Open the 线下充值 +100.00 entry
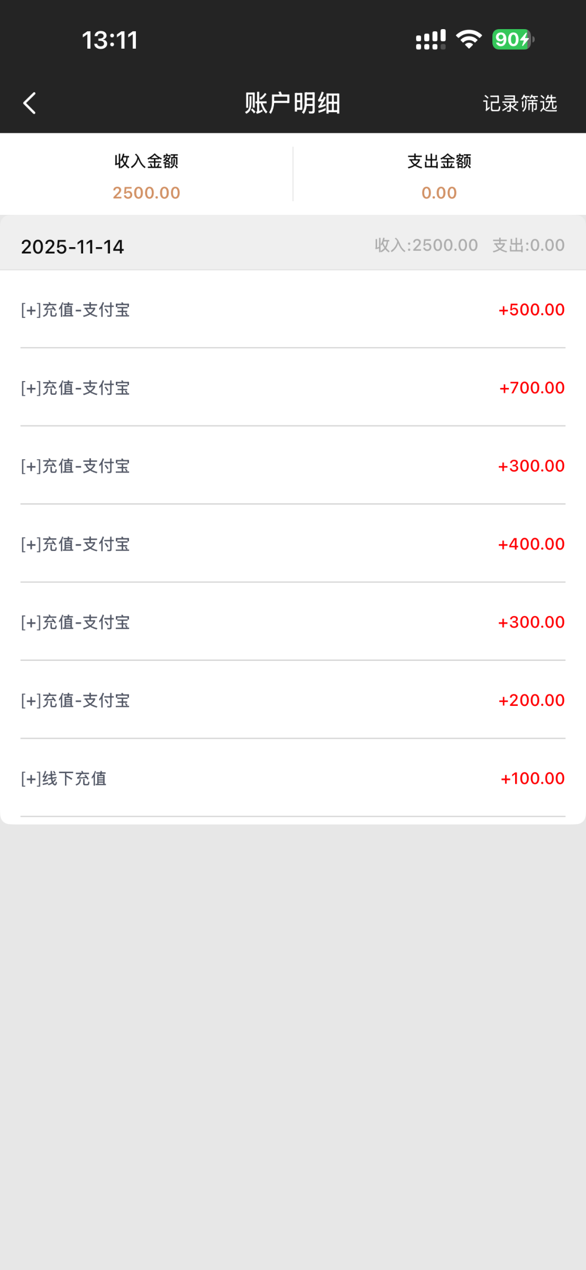586x1270 pixels. [292, 778]
